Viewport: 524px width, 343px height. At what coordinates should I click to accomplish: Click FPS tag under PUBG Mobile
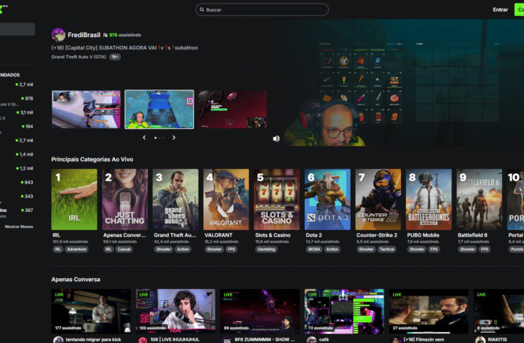[x=434, y=249]
